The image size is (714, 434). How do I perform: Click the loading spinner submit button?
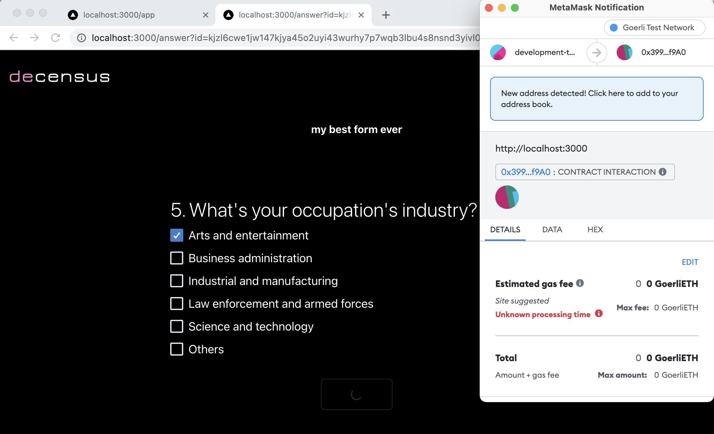(x=357, y=394)
